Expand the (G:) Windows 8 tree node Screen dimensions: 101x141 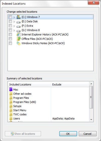tap(14, 30)
